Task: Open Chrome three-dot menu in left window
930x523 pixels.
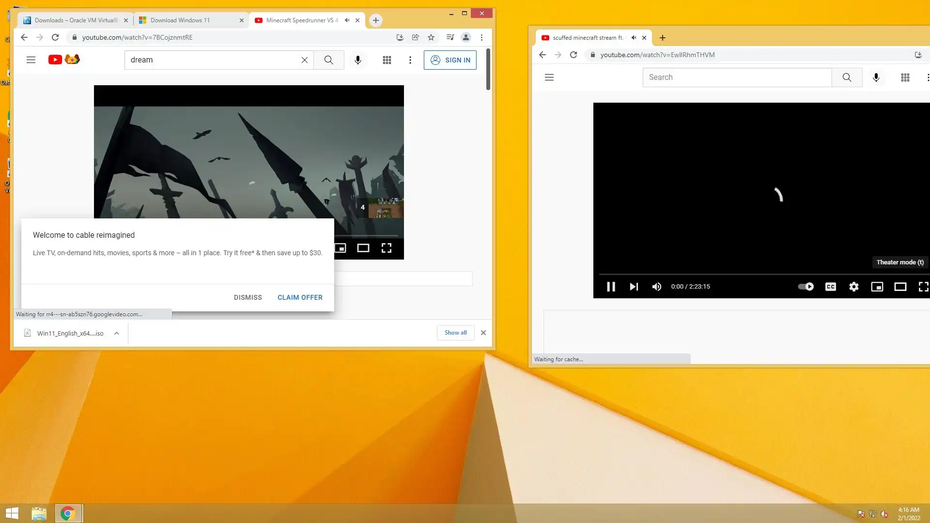Action: 481,37
